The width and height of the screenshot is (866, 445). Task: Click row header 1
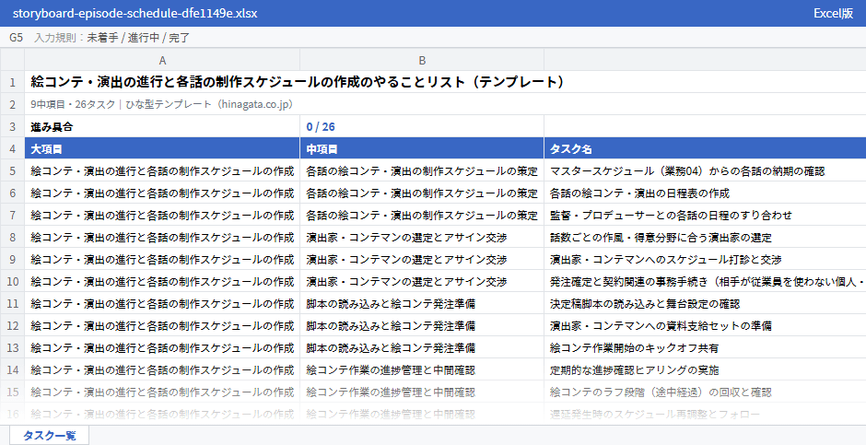click(x=12, y=82)
